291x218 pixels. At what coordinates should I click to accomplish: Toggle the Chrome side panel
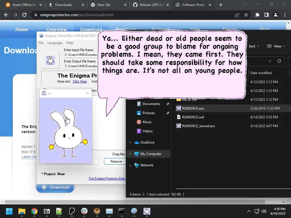tap(267, 15)
